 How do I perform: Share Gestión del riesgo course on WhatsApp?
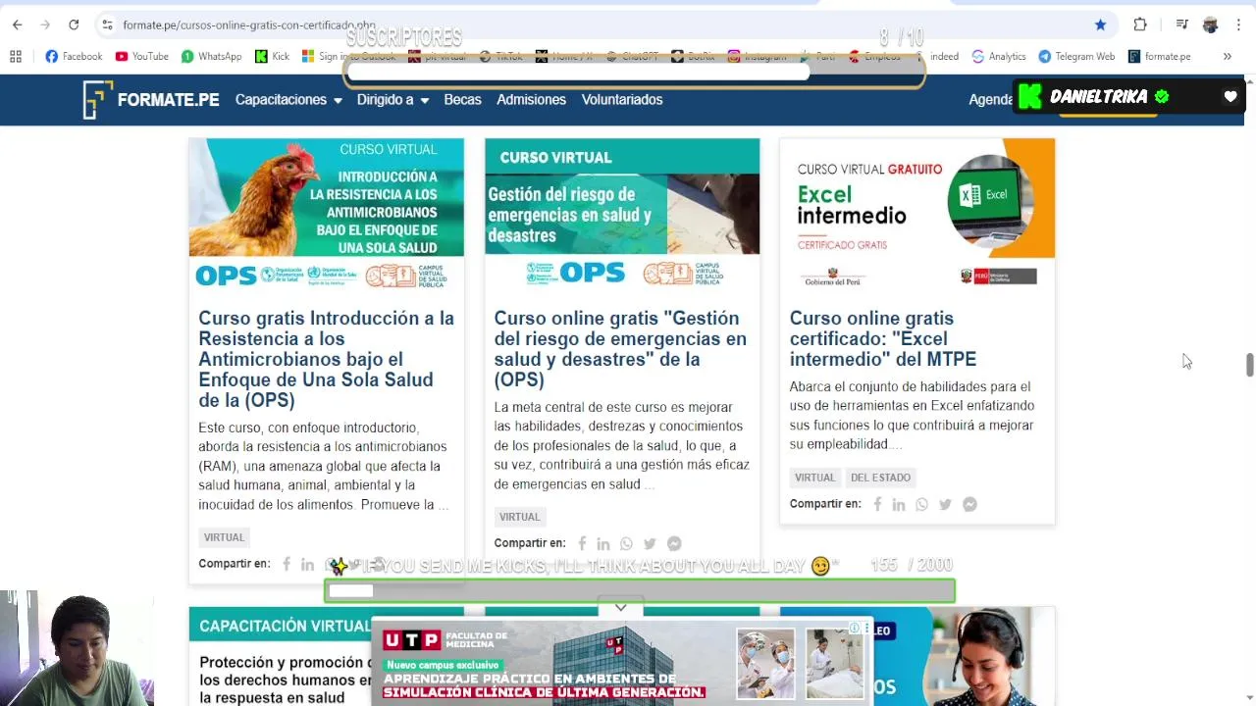pyautogui.click(x=626, y=543)
